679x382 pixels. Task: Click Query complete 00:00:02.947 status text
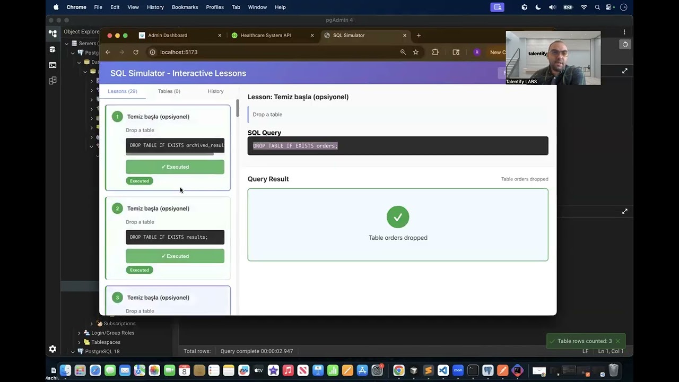(x=257, y=351)
